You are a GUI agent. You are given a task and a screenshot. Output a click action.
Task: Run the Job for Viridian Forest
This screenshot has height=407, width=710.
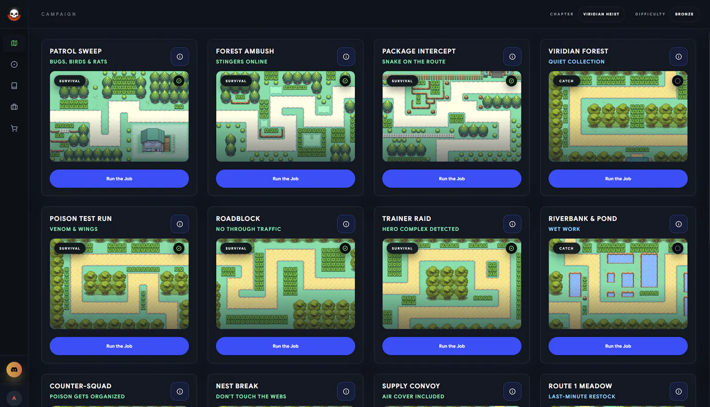618,179
